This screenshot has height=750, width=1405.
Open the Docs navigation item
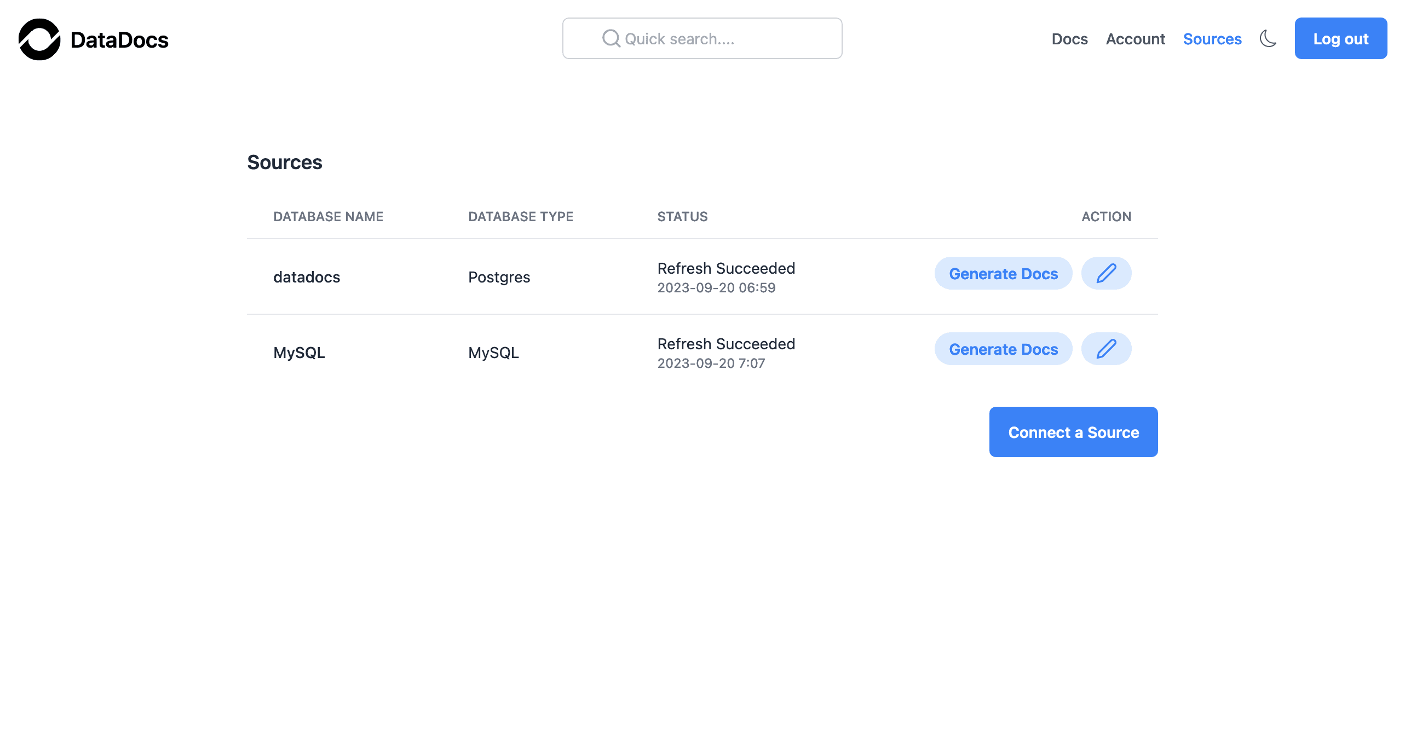[1069, 38]
